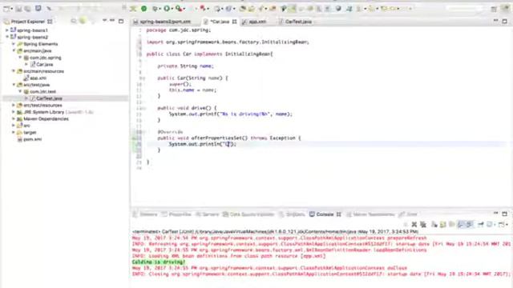This screenshot has width=513, height=288.
Task: Click Remove Launch X icon in Console
Action: 414,224
